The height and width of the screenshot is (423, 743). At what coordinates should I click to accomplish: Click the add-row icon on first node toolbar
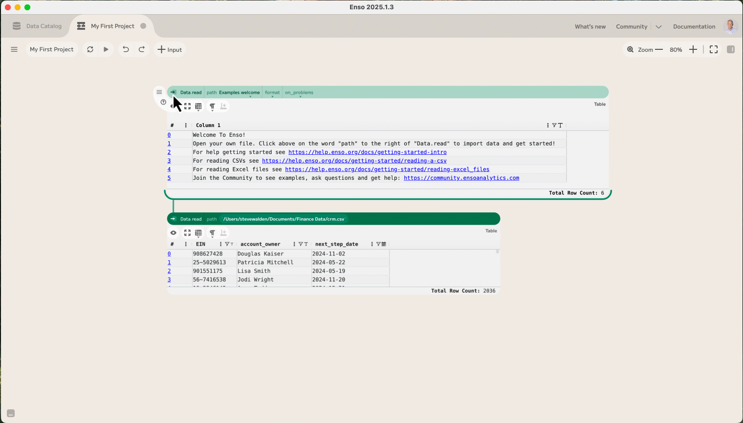pos(223,106)
